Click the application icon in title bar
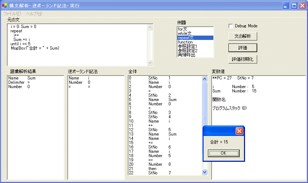308x183 pixels. click(x=5, y=6)
